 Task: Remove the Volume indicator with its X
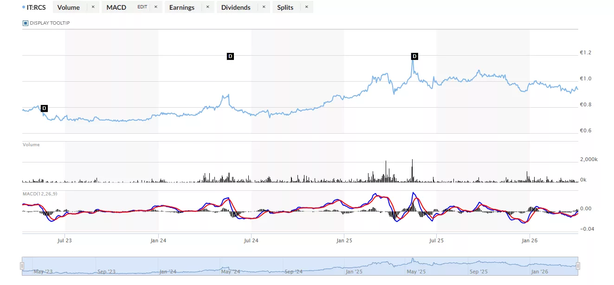coord(93,7)
